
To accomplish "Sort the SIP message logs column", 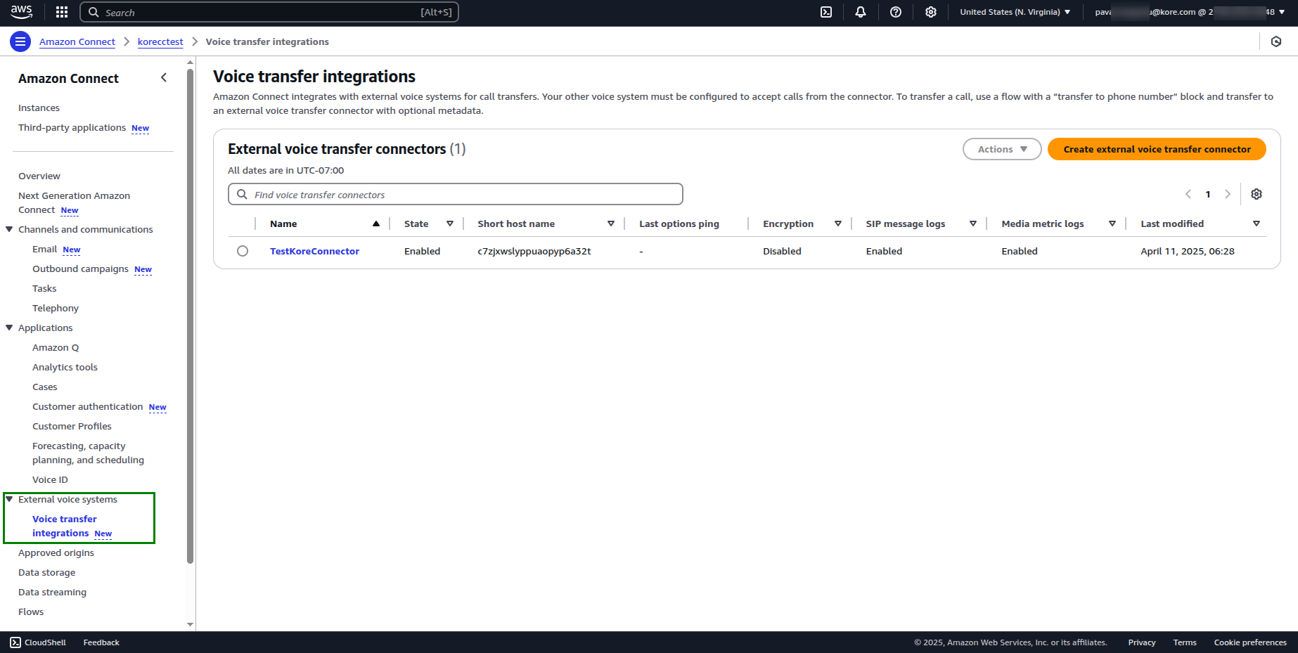I will coord(973,224).
